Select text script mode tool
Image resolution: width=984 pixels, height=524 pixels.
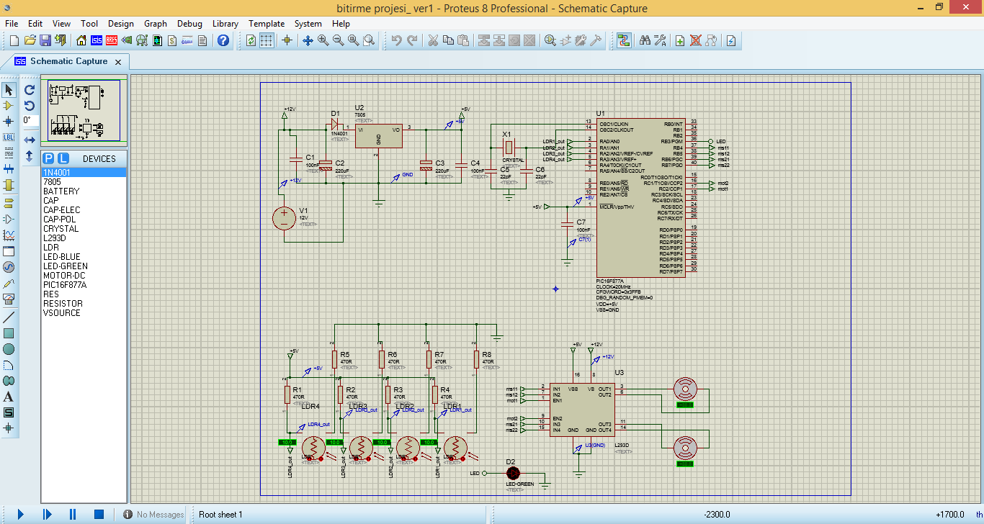pyautogui.click(x=9, y=153)
